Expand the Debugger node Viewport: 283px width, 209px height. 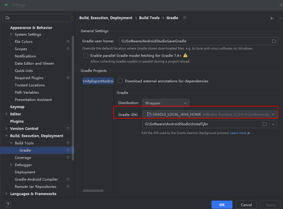(11, 165)
